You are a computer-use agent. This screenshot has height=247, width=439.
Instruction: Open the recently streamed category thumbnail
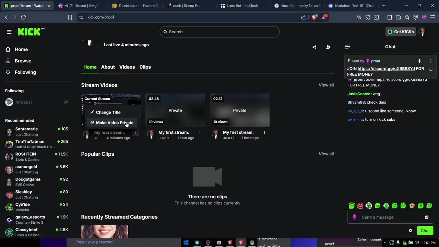105,232
